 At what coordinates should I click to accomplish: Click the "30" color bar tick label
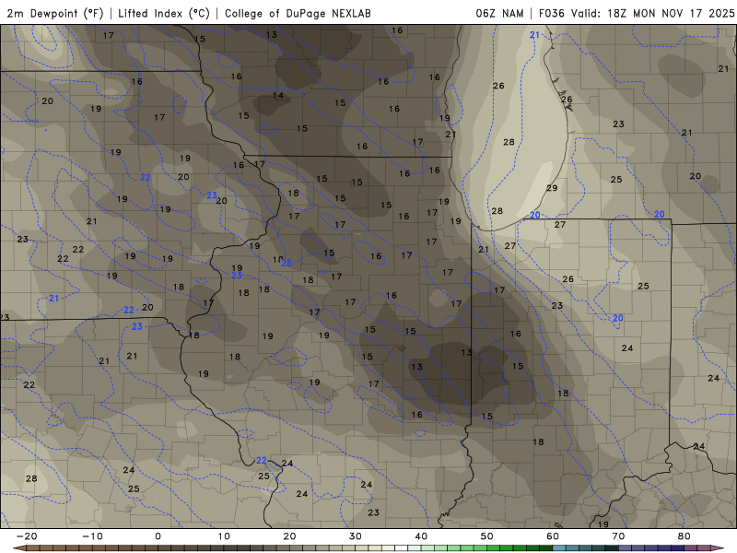click(356, 536)
